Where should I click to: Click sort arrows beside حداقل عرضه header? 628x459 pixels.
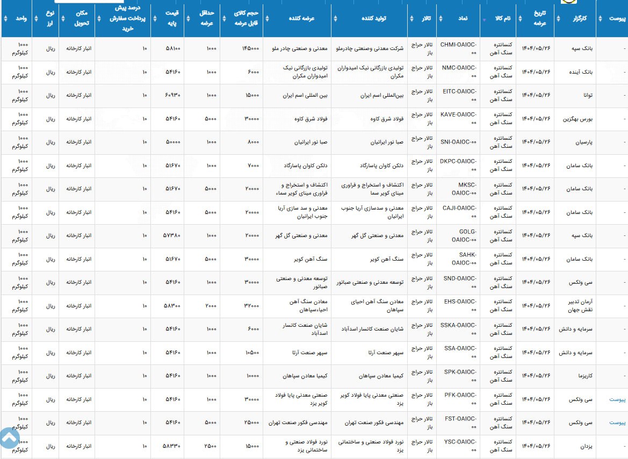click(188, 18)
